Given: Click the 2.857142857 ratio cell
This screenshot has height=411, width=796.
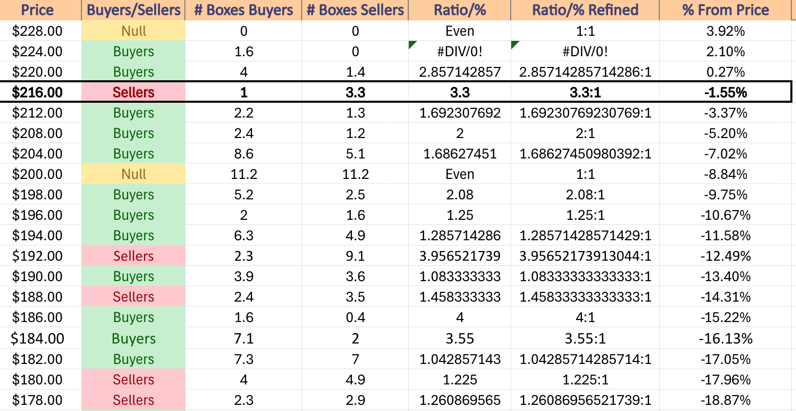Looking at the screenshot, I should coord(459,72).
